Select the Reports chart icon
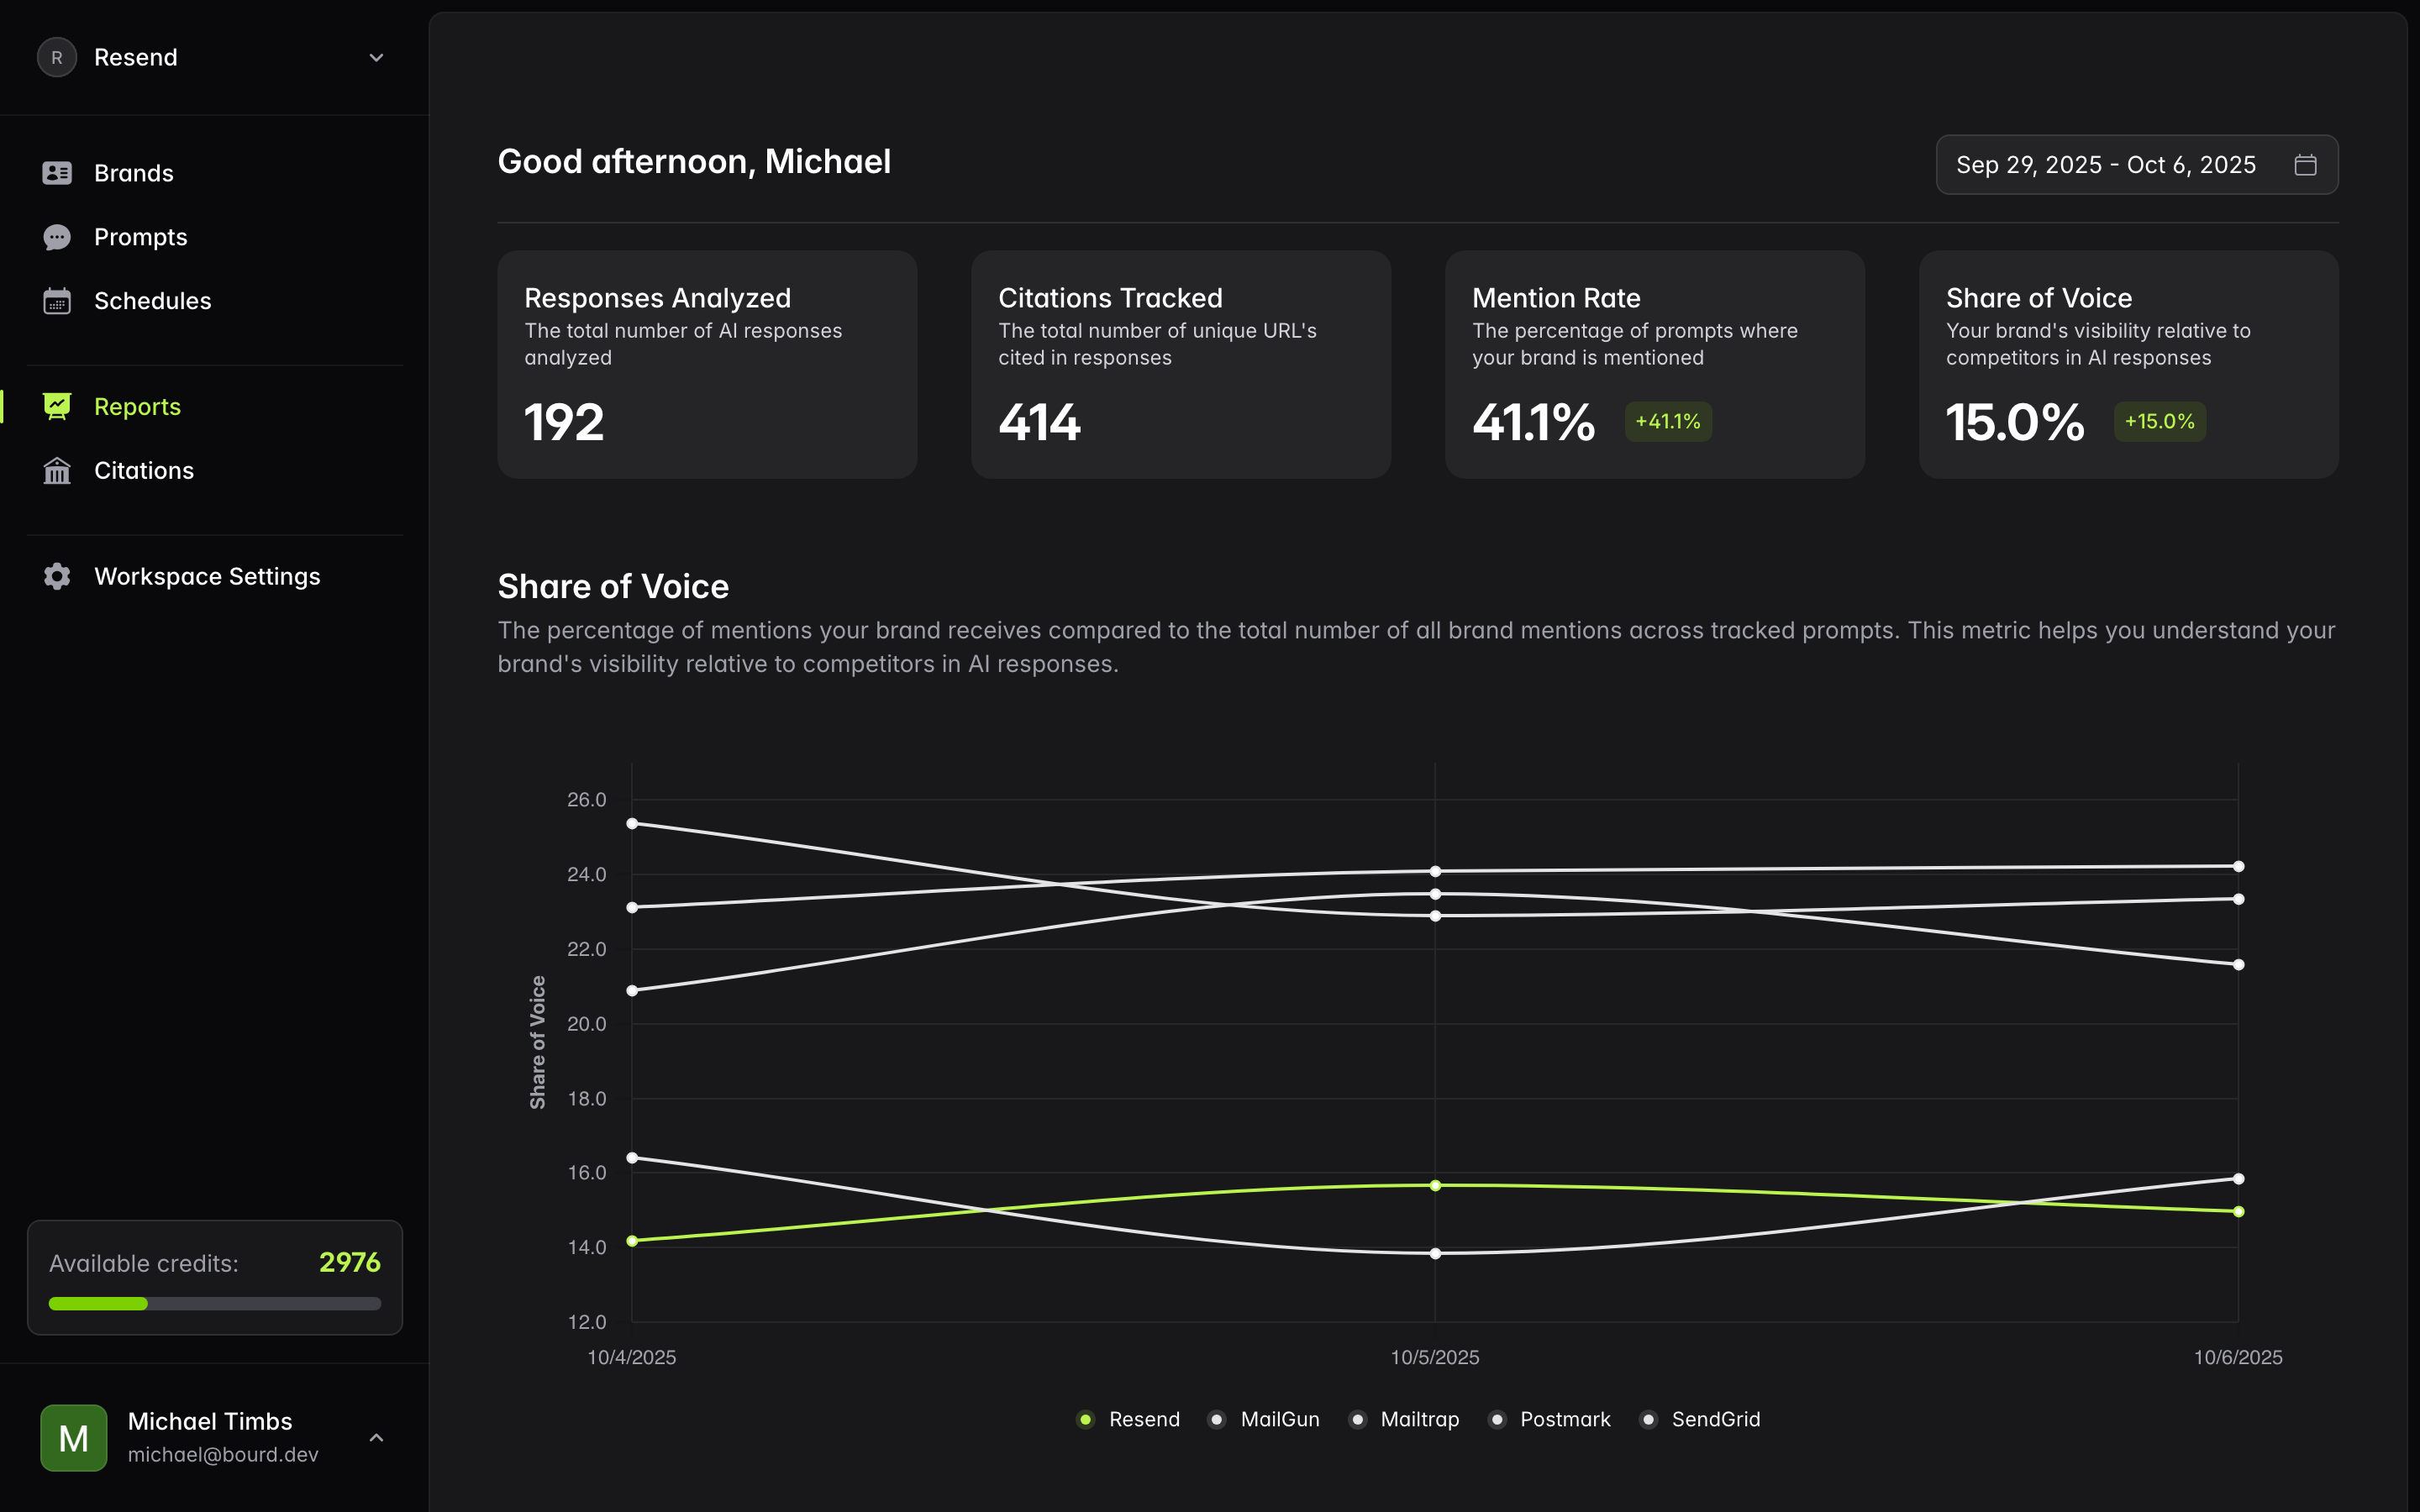The height and width of the screenshot is (1512, 2420). 57,406
